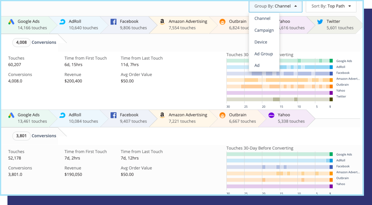This screenshot has width=372, height=205.
Task: Click the revenue value $190,050
Action: click(73, 175)
